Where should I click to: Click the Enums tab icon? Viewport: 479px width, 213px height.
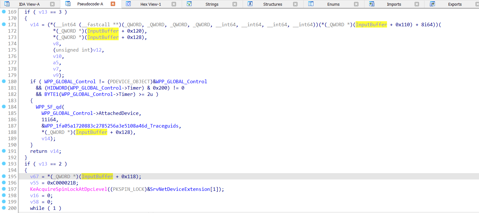pyautogui.click(x=311, y=4)
